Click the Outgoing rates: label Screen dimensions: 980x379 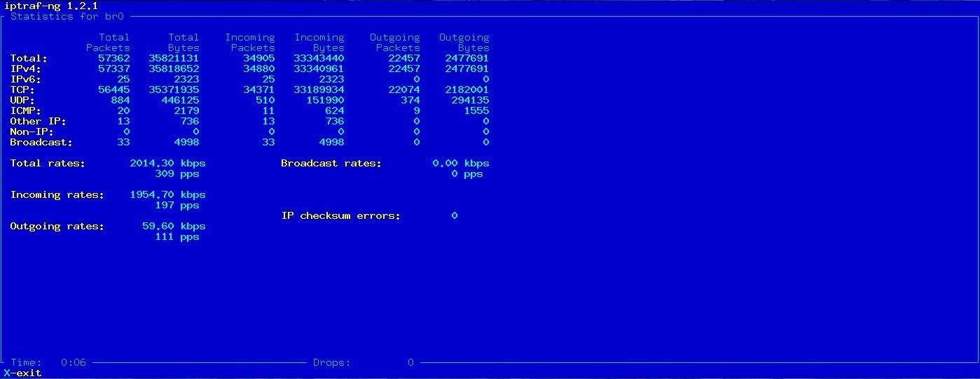57,226
